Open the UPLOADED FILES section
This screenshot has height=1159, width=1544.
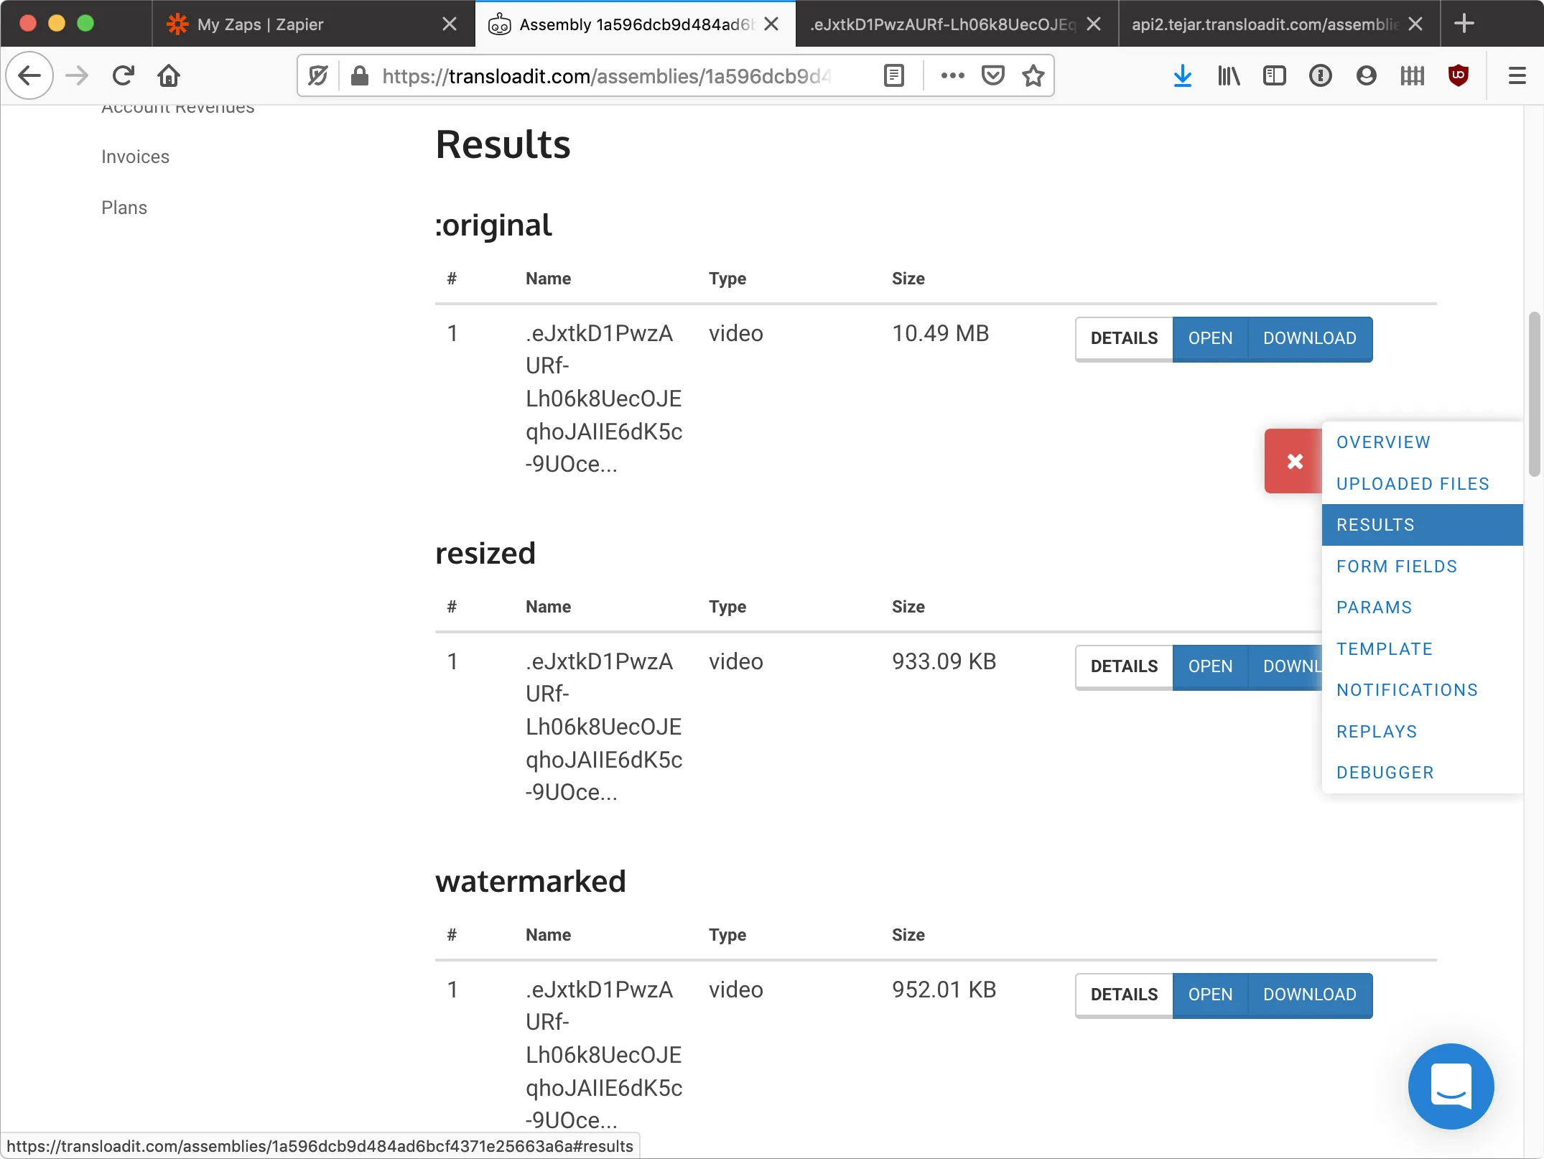[x=1413, y=483]
